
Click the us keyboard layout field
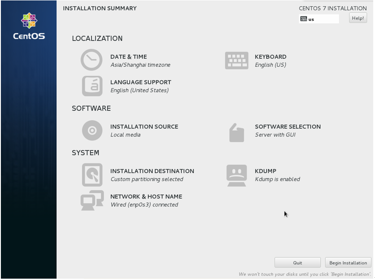pyautogui.click(x=319, y=19)
